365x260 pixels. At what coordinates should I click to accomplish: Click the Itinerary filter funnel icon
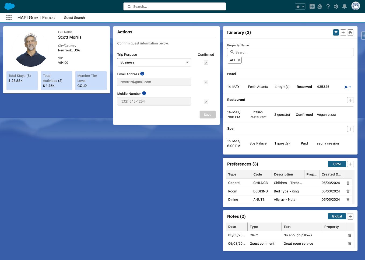336,33
